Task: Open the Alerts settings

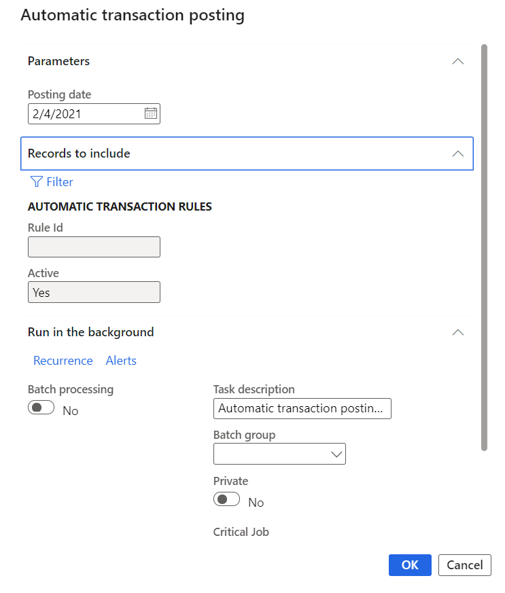Action: [121, 361]
